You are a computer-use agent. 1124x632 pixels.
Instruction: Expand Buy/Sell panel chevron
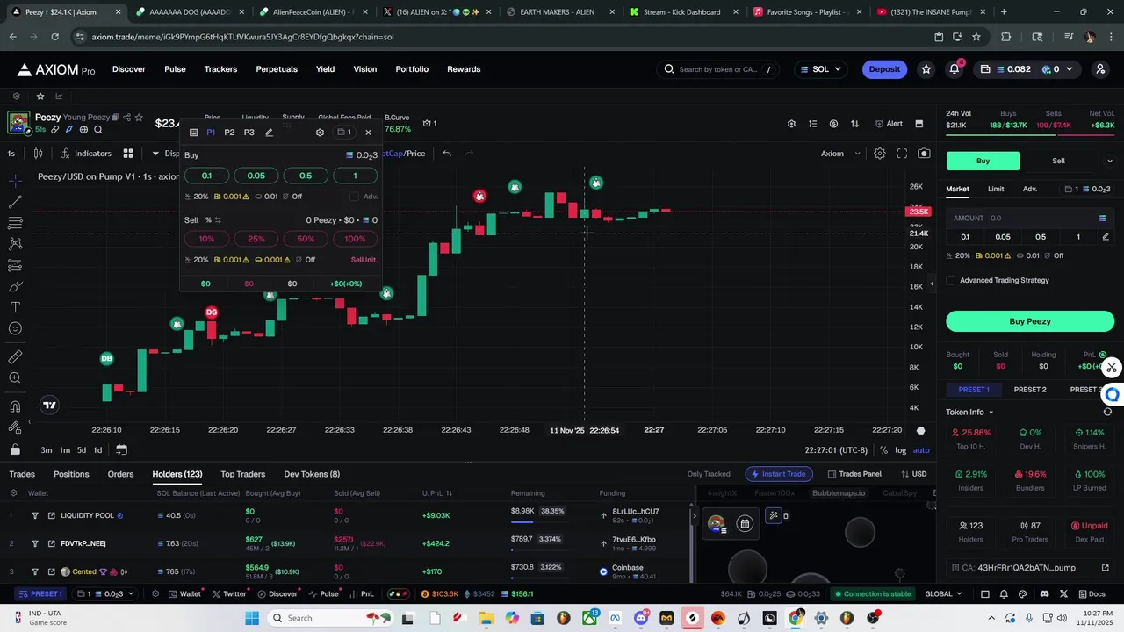coord(1109,161)
